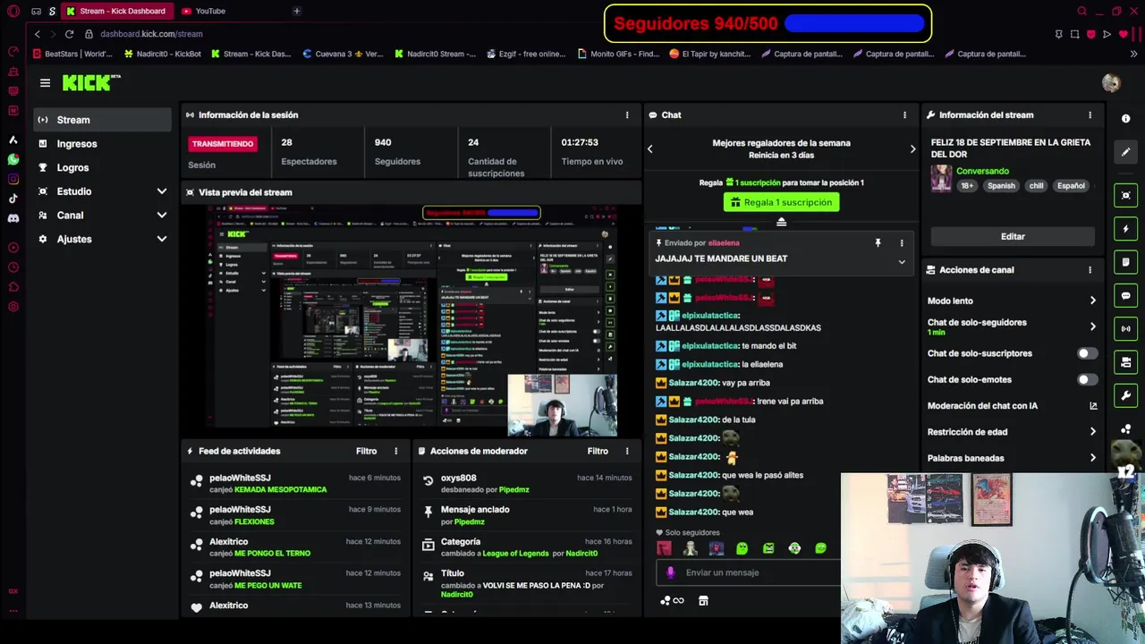
Task: Open Información de la sesión three-dot menu
Action: (627, 114)
